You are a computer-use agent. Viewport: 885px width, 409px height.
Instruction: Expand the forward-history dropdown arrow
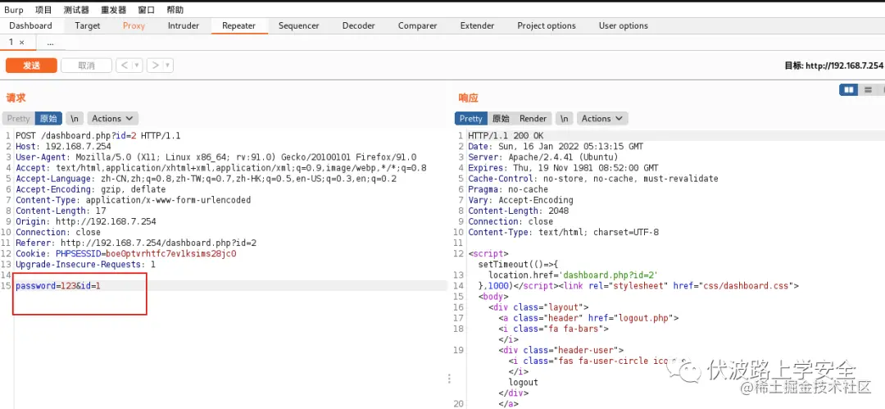coord(168,66)
